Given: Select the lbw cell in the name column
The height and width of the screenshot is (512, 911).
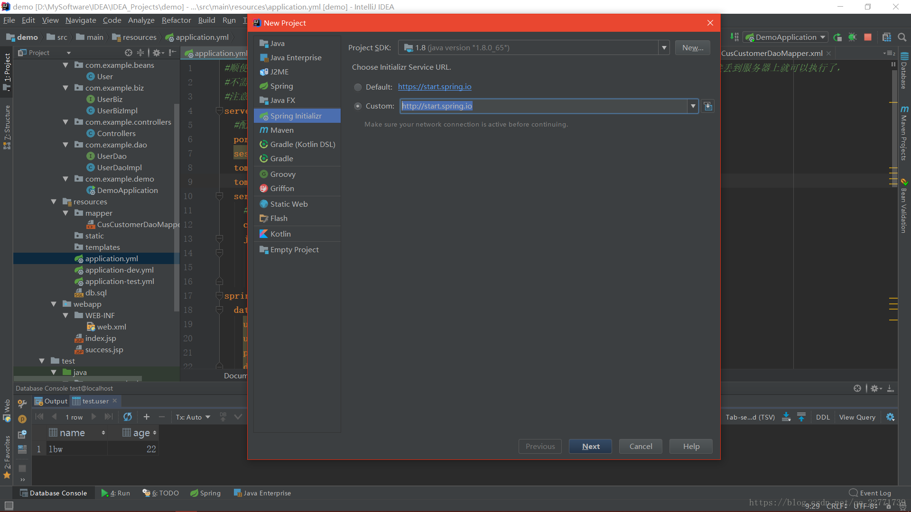Looking at the screenshot, I should [x=77, y=449].
